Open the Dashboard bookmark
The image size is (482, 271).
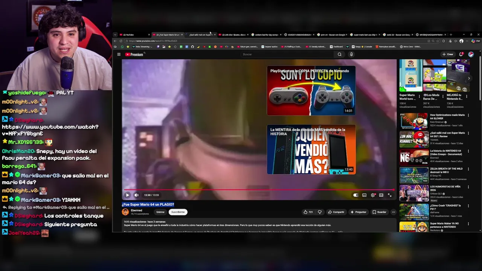[336, 47]
